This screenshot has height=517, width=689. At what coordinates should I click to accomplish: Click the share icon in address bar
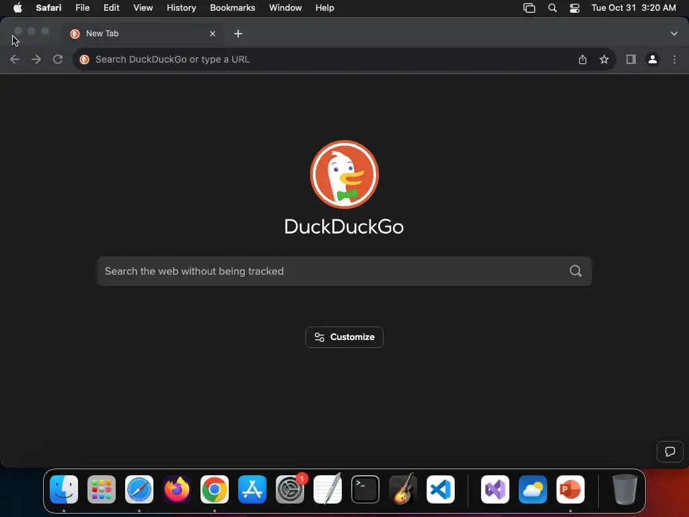583,59
